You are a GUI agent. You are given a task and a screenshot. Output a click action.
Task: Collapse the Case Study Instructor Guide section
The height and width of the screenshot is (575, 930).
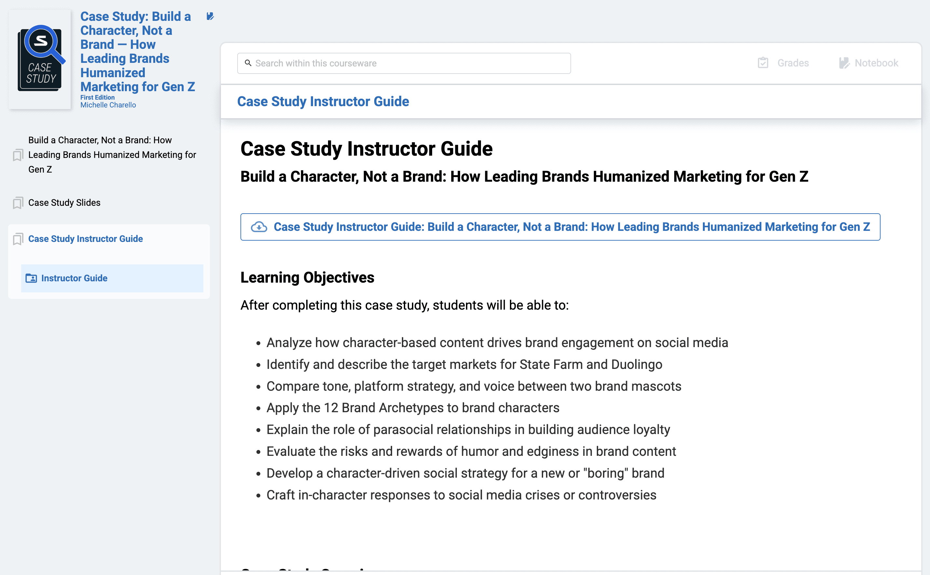pyautogui.click(x=86, y=239)
